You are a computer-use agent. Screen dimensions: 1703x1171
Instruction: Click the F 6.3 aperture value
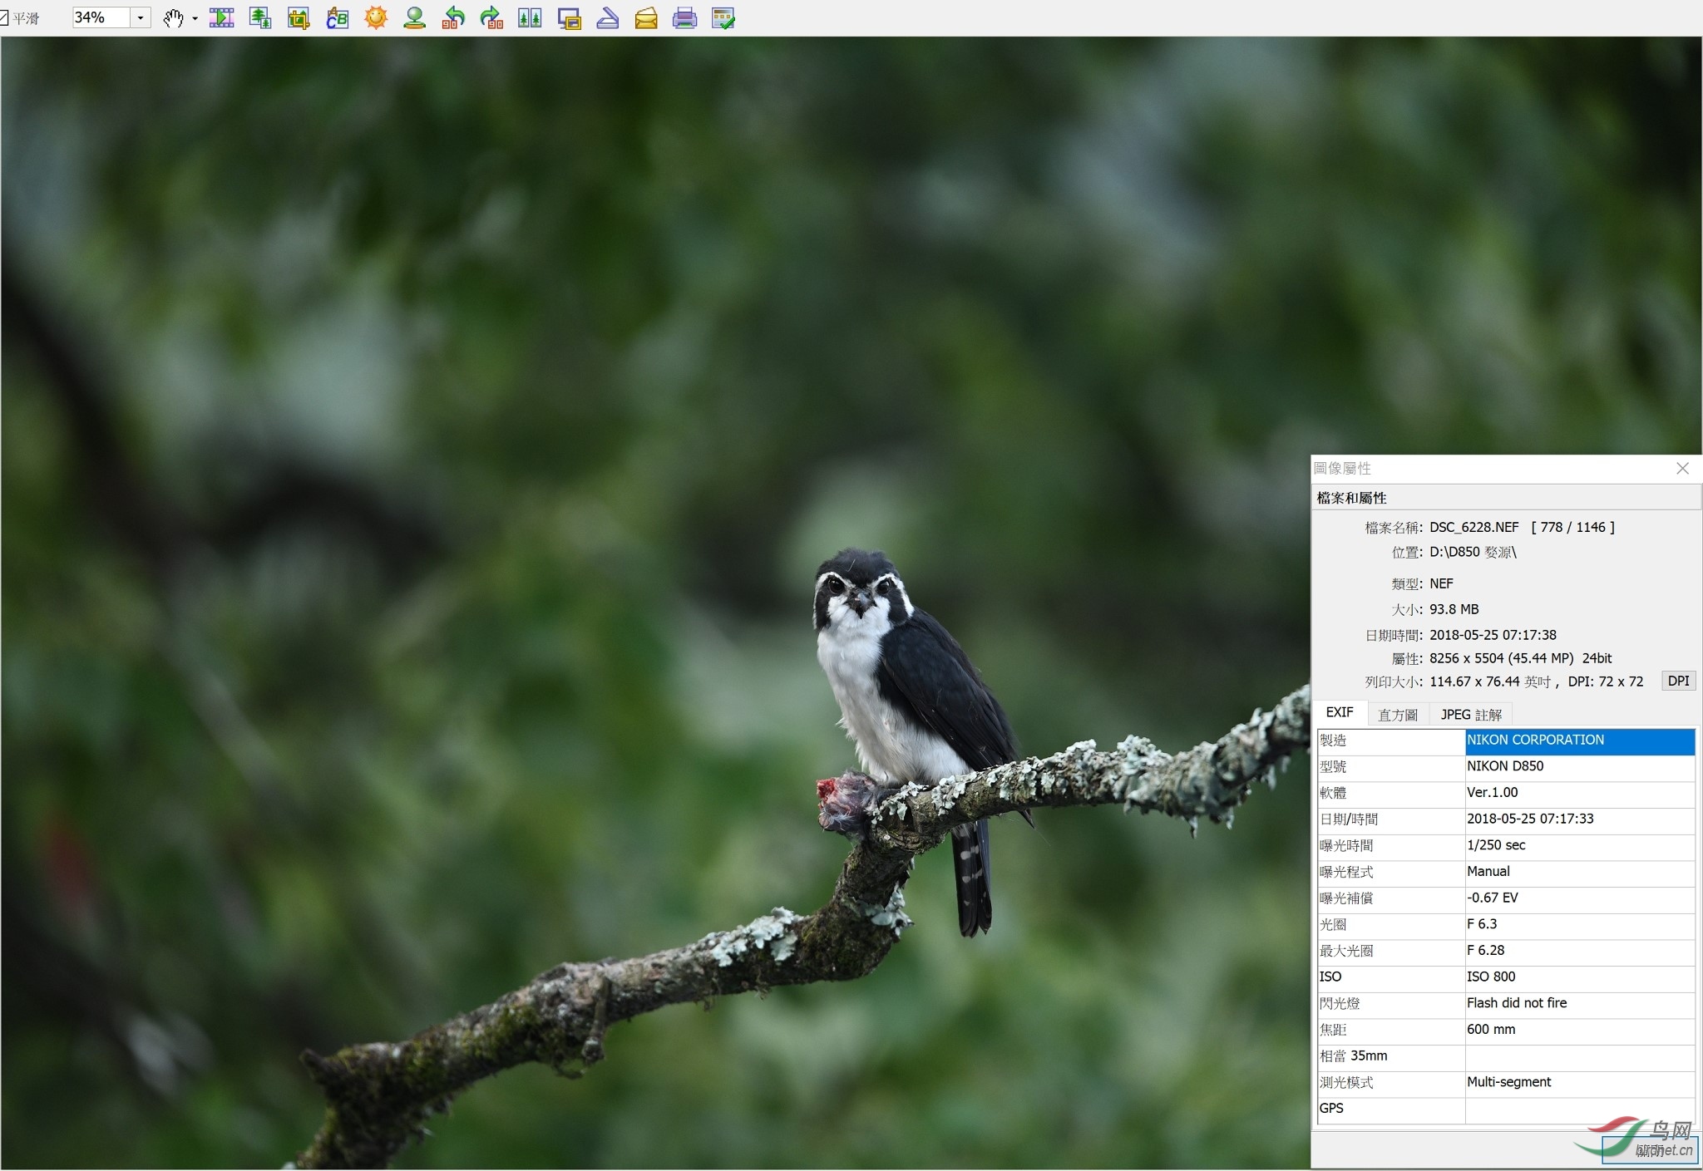click(1481, 924)
